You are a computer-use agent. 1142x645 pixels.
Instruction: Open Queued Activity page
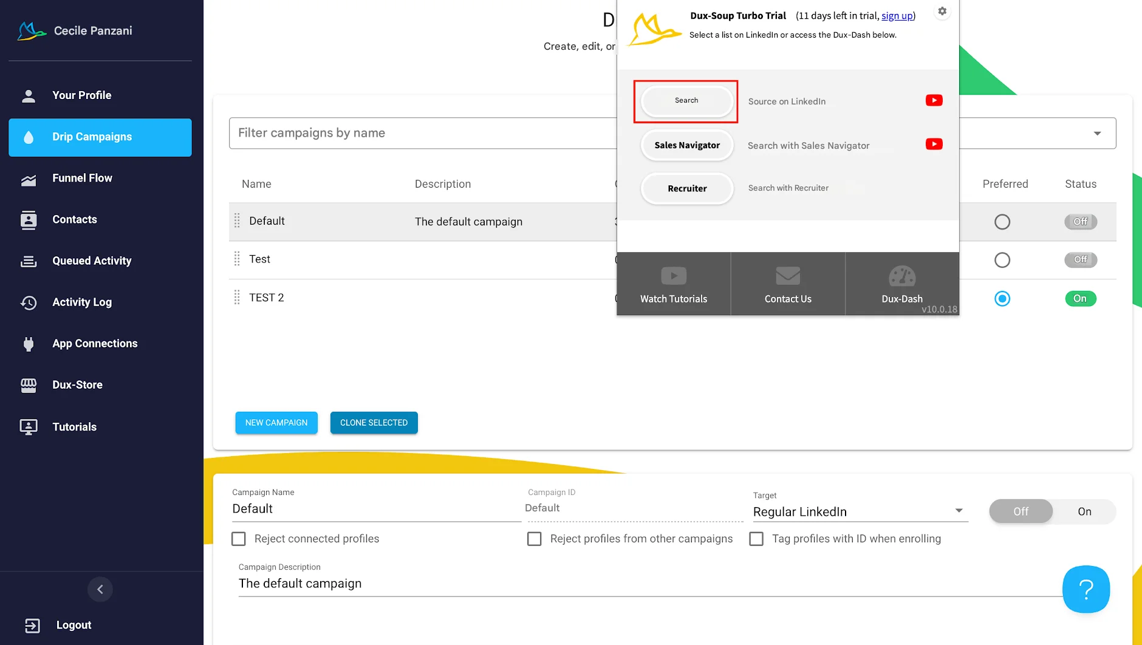click(100, 261)
